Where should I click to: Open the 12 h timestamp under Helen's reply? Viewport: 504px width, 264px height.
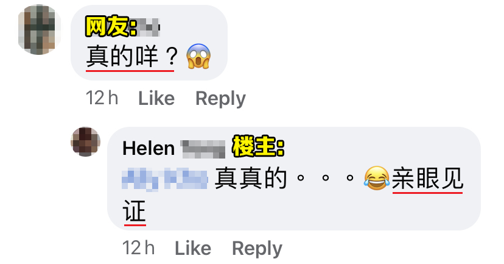coord(139,248)
